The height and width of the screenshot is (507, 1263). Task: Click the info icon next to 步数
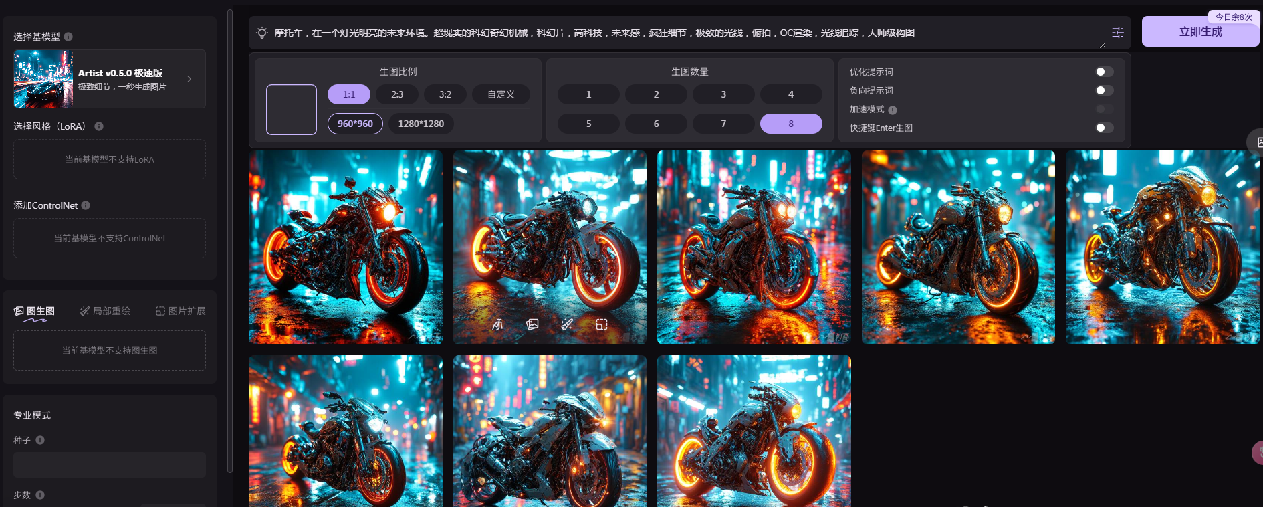click(x=40, y=495)
